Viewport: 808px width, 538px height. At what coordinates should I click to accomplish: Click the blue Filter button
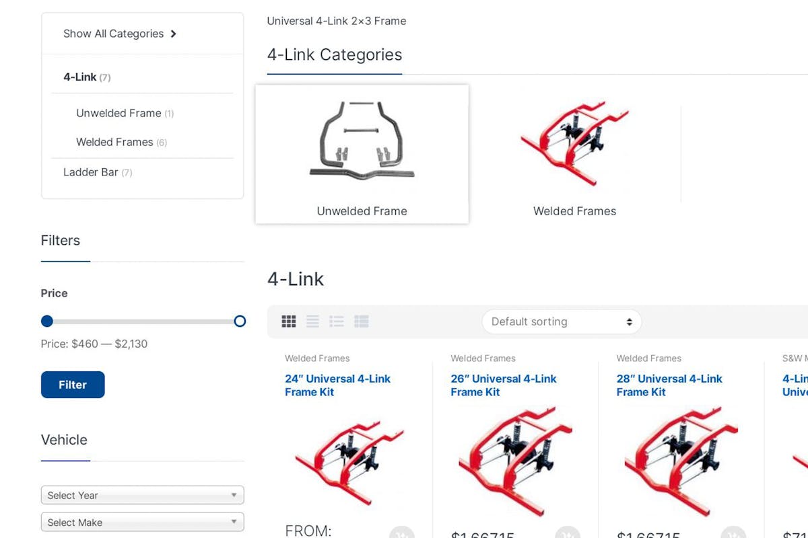73,385
